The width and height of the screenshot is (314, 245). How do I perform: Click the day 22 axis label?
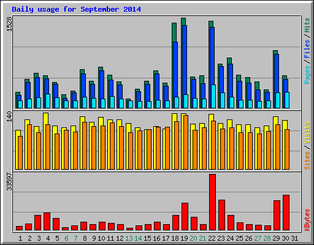click(212, 238)
